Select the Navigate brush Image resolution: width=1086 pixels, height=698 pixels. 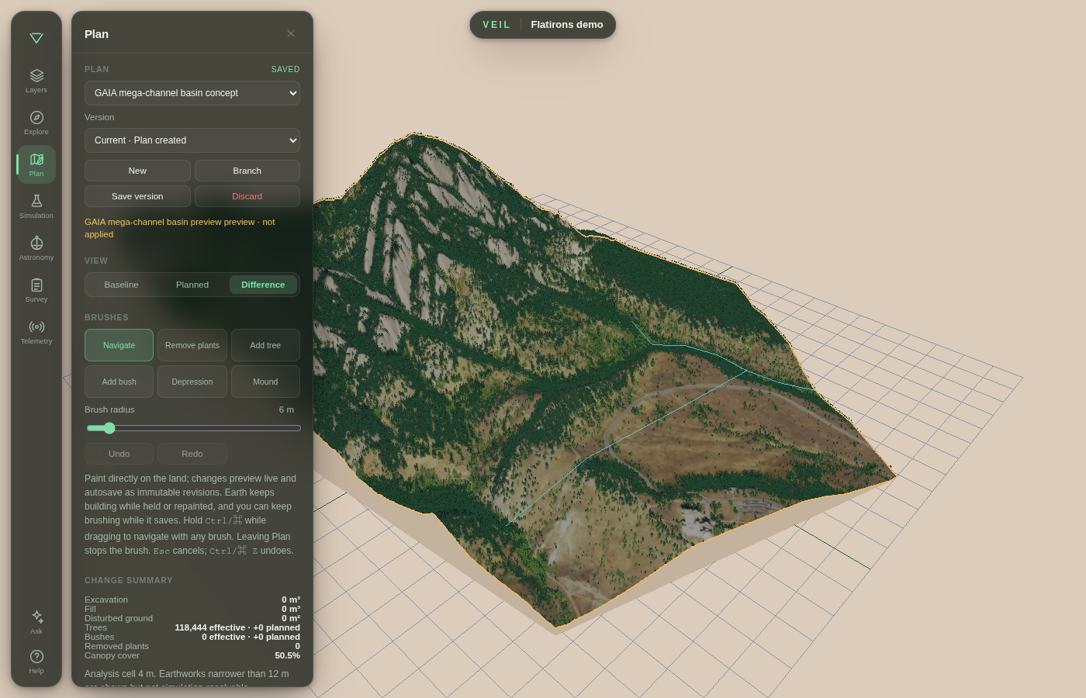point(119,345)
